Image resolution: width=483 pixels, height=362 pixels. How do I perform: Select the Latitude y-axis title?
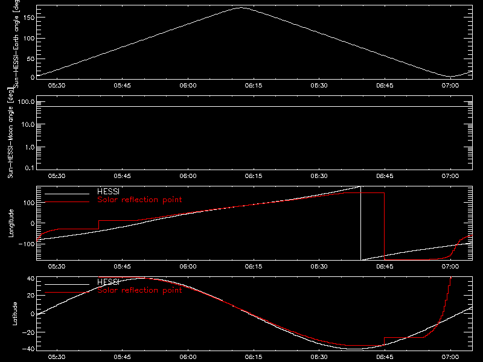pos(14,314)
